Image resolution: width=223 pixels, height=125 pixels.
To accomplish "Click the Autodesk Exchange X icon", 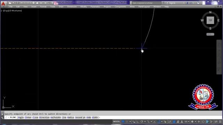I will [187, 3].
